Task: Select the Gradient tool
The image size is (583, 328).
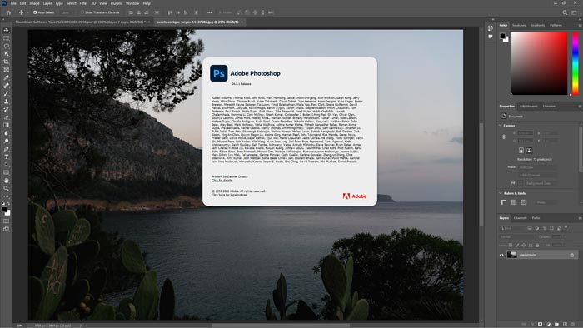Action: click(x=7, y=125)
